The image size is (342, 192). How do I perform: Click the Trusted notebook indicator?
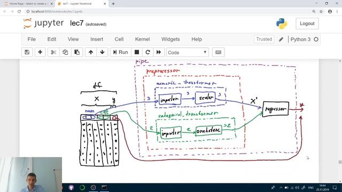tap(264, 39)
